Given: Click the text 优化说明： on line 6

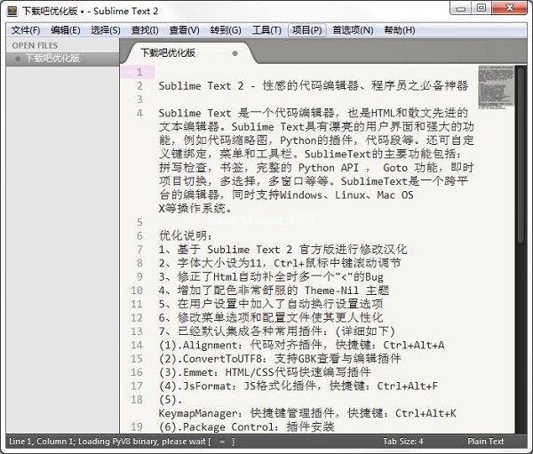Looking at the screenshot, I should 186,236.
